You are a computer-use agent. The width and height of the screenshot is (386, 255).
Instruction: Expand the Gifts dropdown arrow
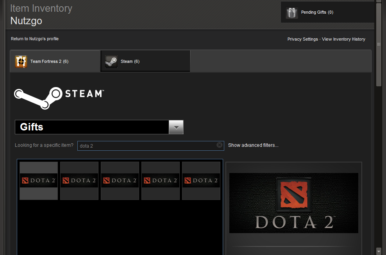pos(176,127)
